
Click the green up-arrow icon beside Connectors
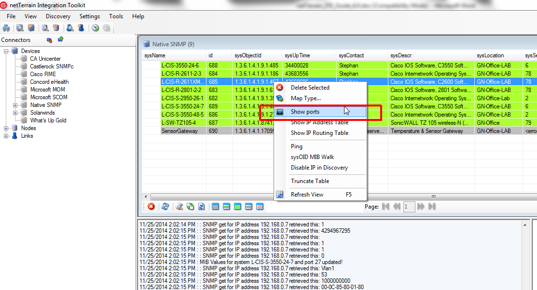click(61, 40)
